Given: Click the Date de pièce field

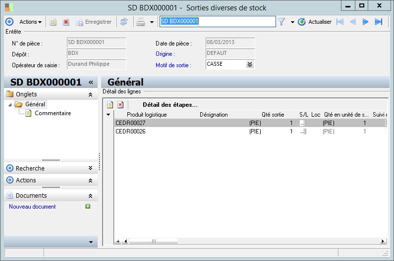Looking at the screenshot, I should (230, 43).
